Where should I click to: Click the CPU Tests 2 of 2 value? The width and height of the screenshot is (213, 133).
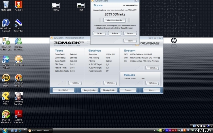tap(72, 64)
